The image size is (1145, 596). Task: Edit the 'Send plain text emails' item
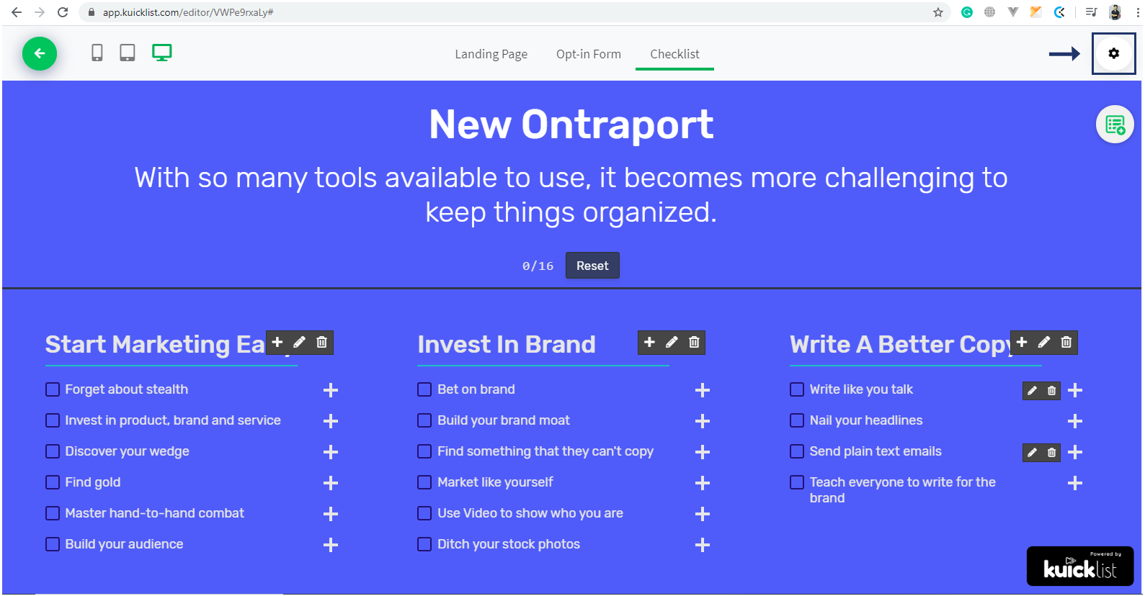[1033, 453]
